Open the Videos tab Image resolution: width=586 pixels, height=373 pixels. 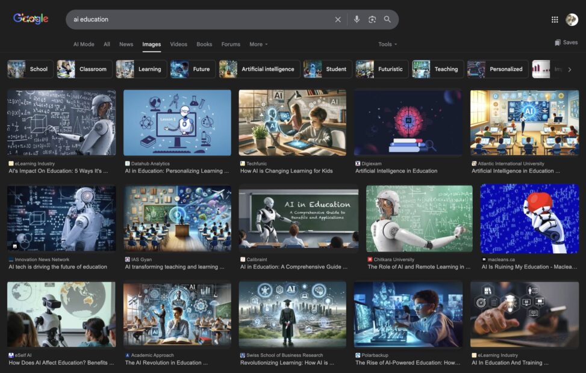(x=179, y=44)
